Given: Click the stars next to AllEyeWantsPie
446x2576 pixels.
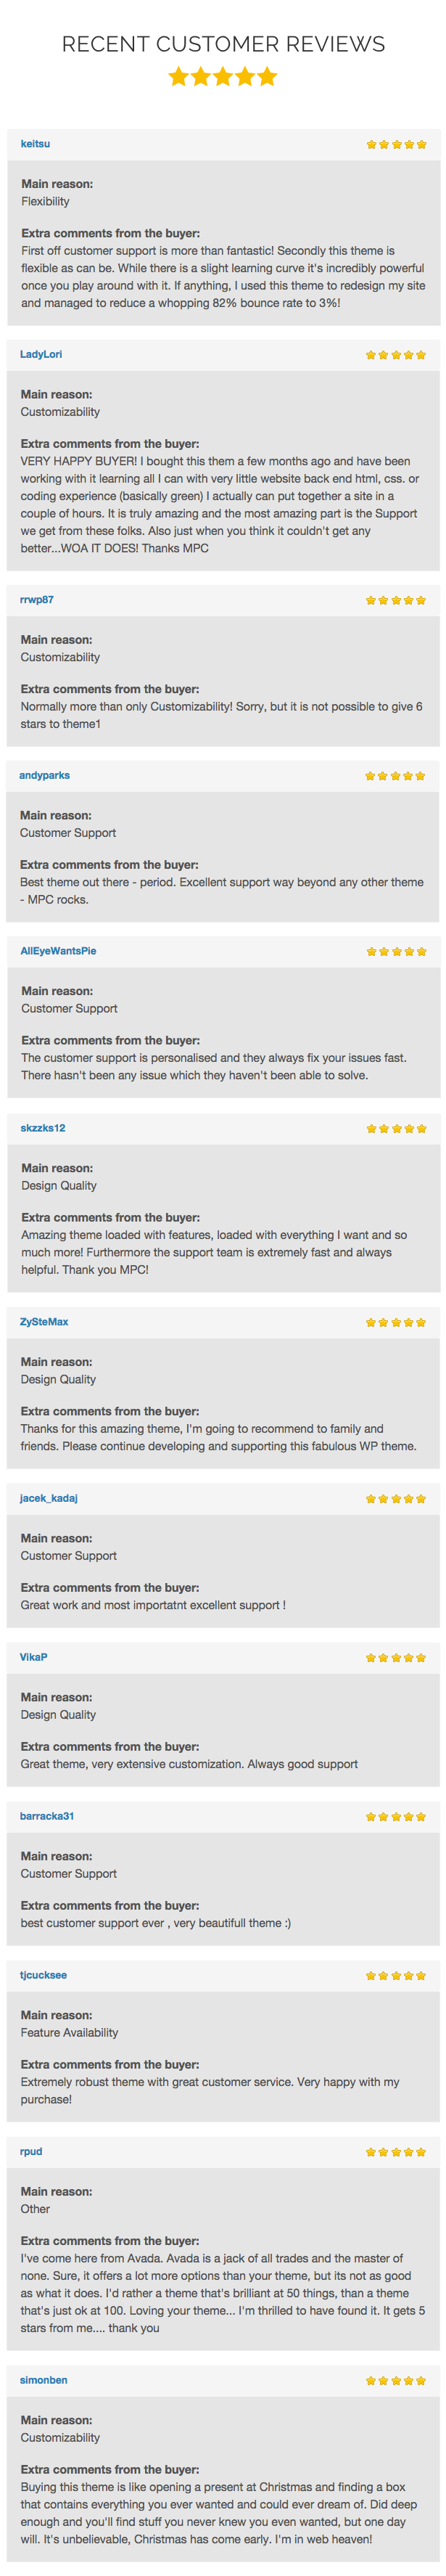Looking at the screenshot, I should click(396, 952).
